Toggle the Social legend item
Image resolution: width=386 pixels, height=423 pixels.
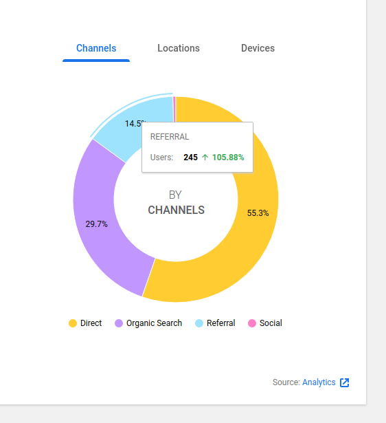point(265,323)
